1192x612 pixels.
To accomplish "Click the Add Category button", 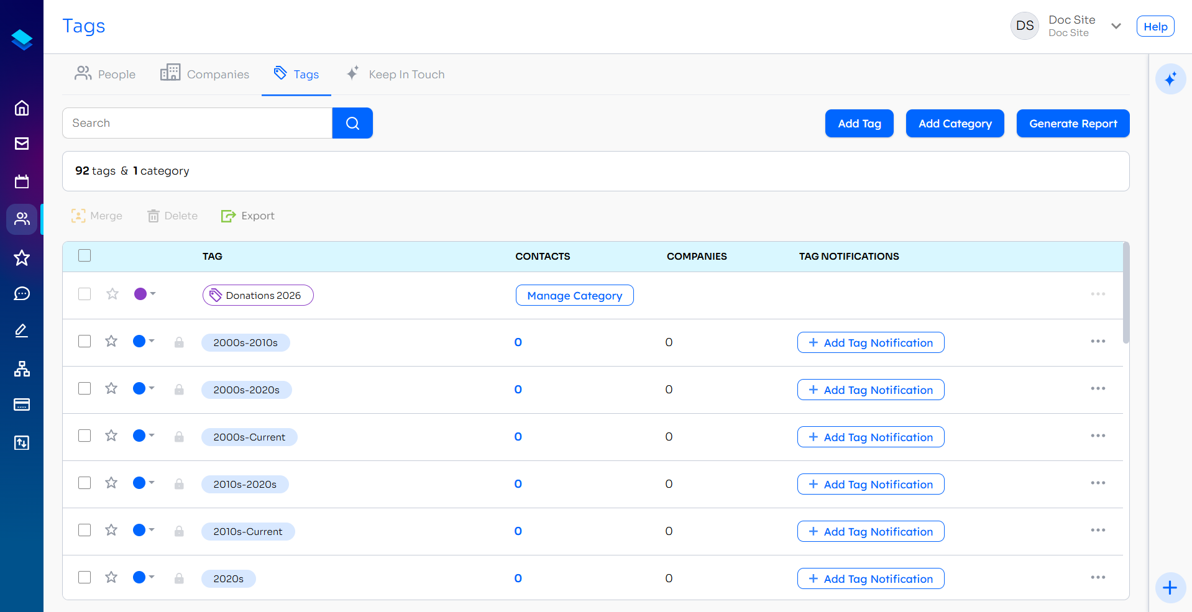I will pos(955,124).
